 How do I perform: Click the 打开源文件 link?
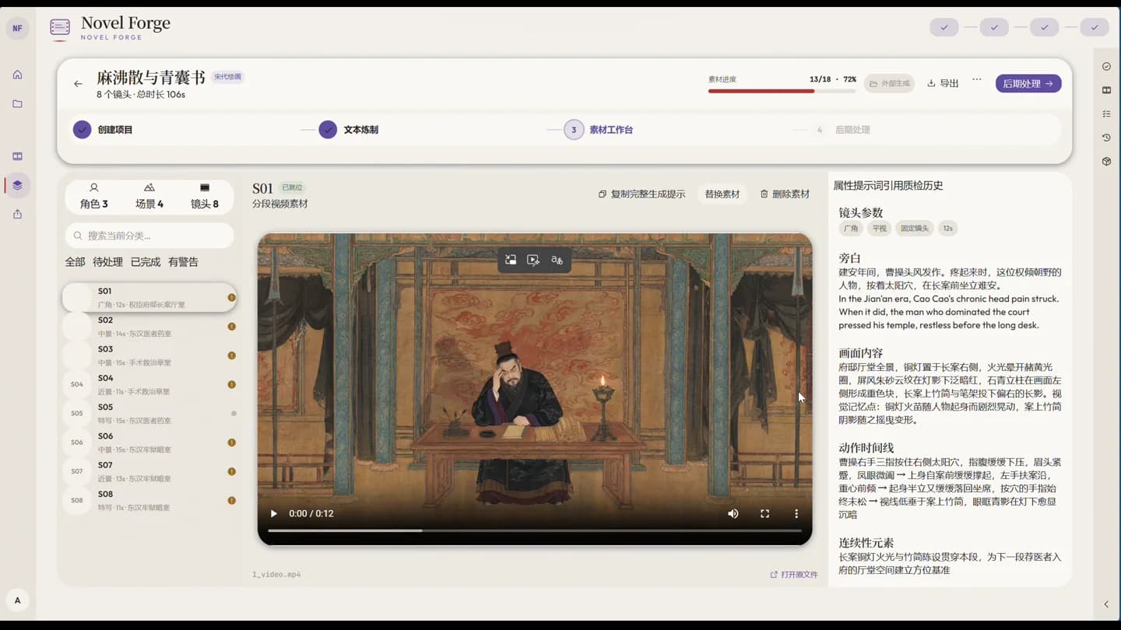click(x=793, y=575)
